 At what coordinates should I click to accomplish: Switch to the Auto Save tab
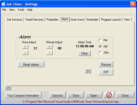click(77, 20)
